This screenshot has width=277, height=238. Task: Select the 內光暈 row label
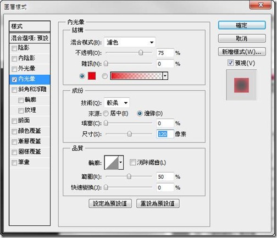pos(26,79)
